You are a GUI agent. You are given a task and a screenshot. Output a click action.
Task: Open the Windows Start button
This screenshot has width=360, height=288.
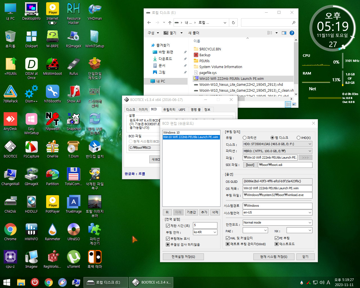click(x=7, y=282)
